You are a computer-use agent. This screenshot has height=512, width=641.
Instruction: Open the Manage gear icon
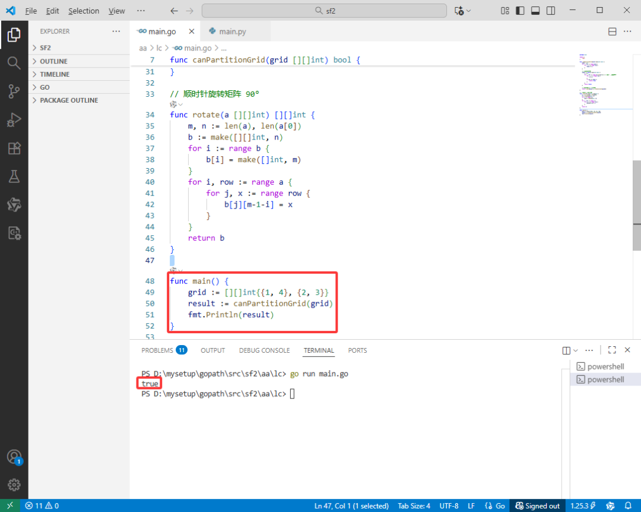coord(14,485)
